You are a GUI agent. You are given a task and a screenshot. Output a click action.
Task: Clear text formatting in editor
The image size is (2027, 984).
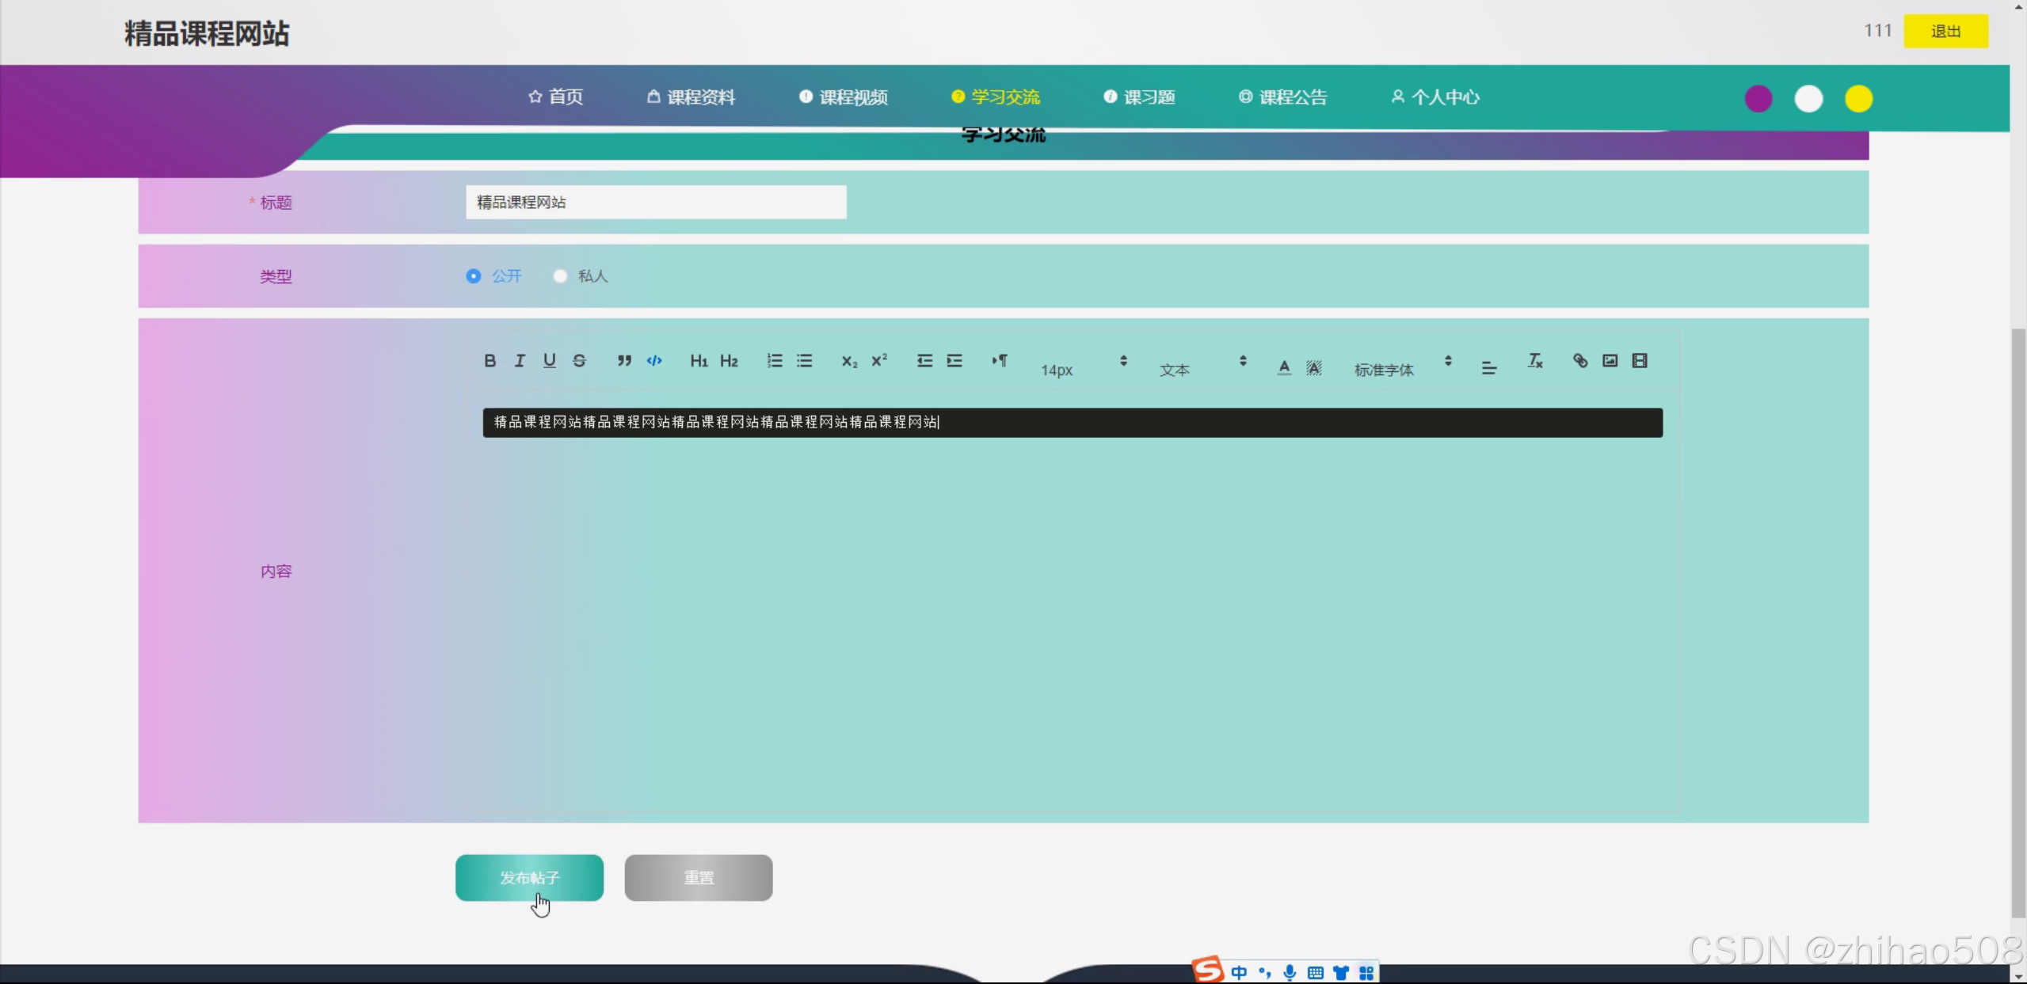[x=1535, y=361]
